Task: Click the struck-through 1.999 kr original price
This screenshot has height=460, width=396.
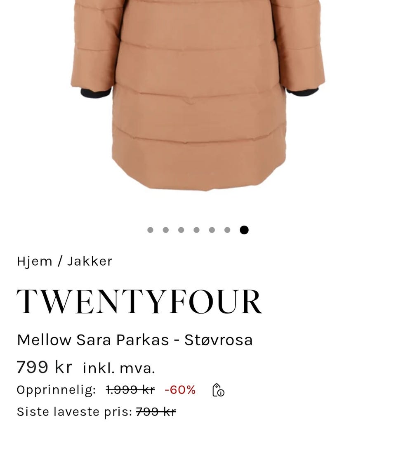Action: tap(130, 390)
